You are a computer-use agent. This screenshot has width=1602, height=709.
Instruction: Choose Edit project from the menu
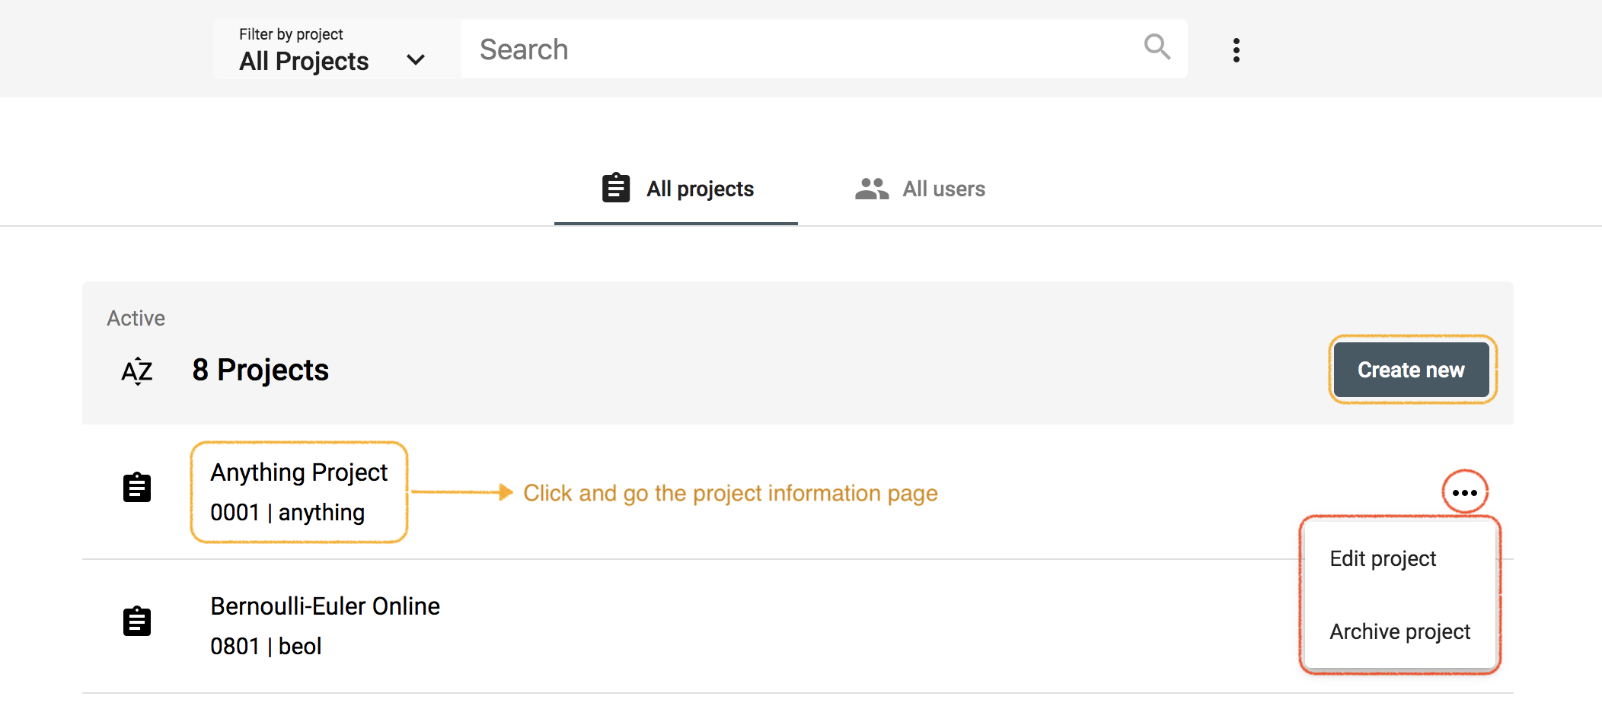pyautogui.click(x=1382, y=558)
